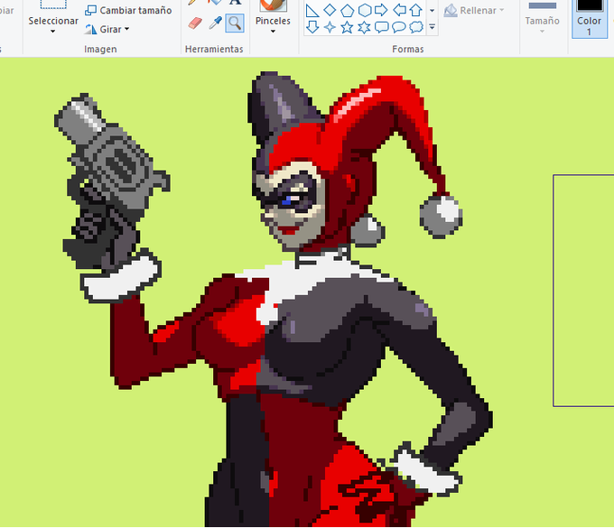Choose the cloud callout shape
Image resolution: width=614 pixels, height=528 pixels.
point(416,27)
